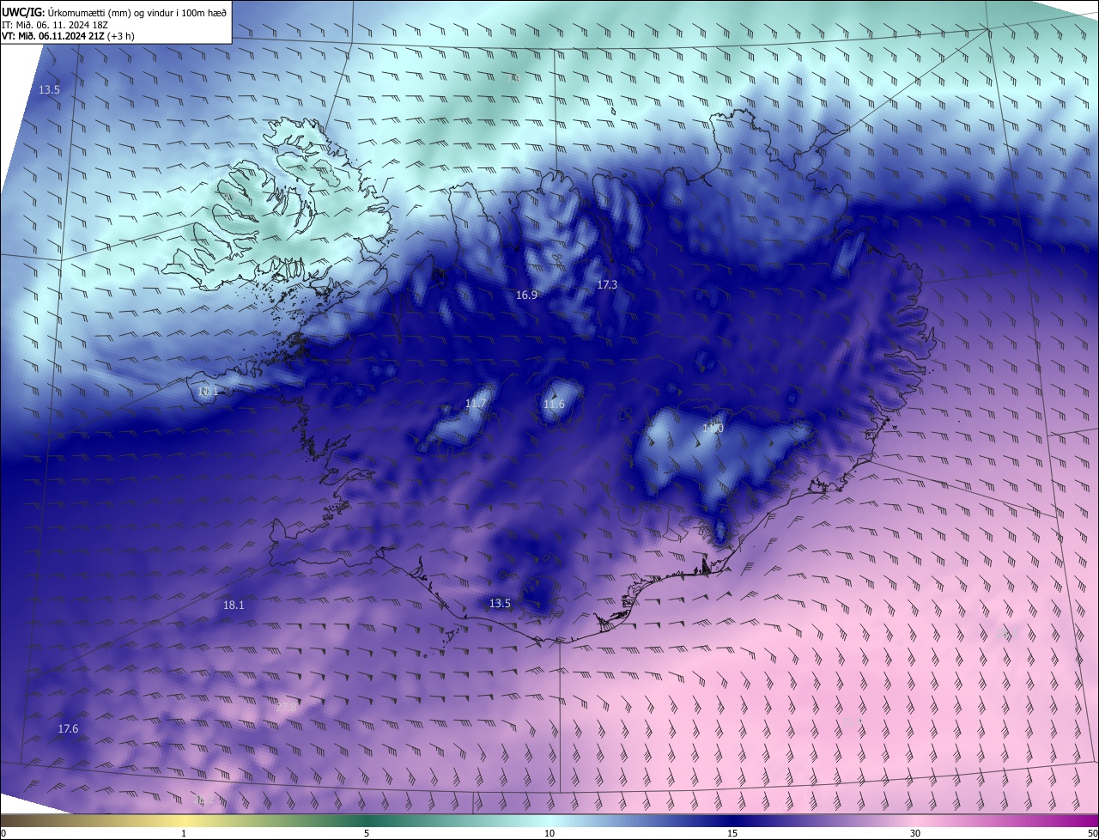This screenshot has width=1099, height=840.
Task: Click the "15" tick on the color scale
Action: pos(732,833)
